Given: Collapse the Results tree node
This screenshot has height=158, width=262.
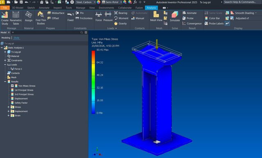Looking at the screenshot, I should coord(5,82).
